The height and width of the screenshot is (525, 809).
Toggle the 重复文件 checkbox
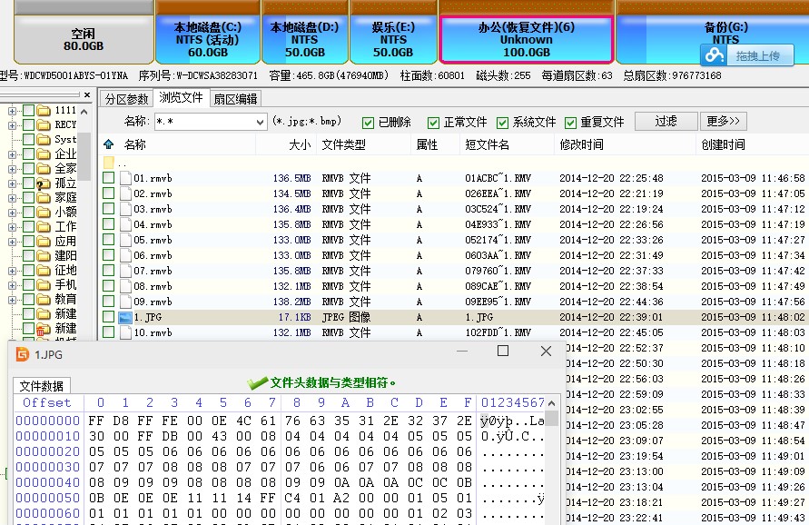[570, 123]
